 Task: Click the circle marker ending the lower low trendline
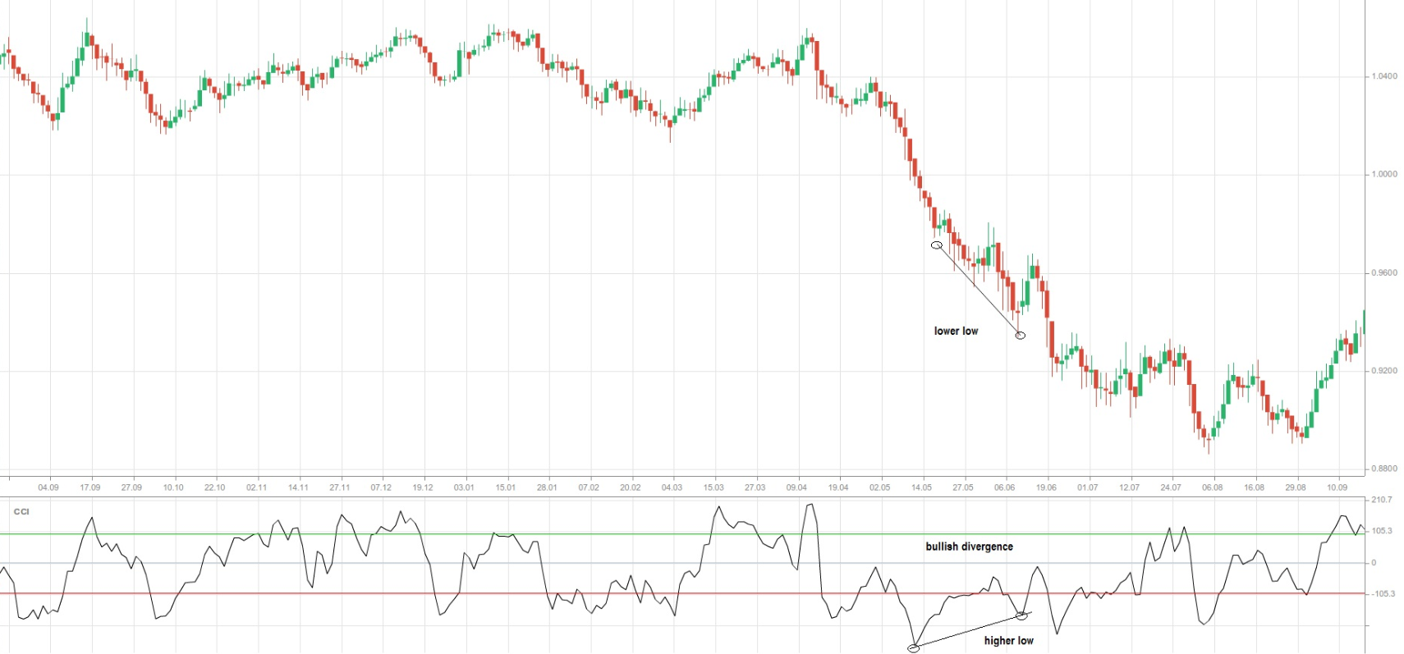(x=1020, y=335)
